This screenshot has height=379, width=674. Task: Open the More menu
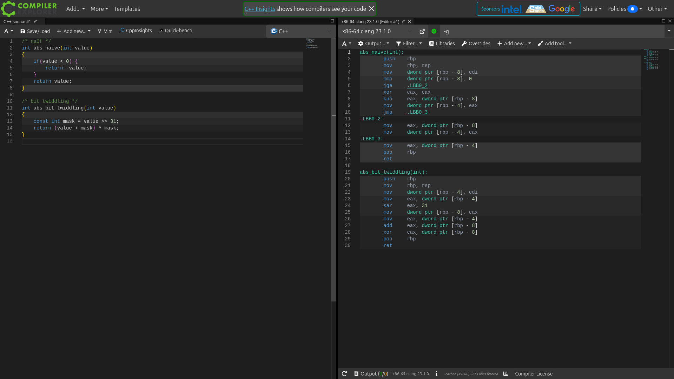99,9
